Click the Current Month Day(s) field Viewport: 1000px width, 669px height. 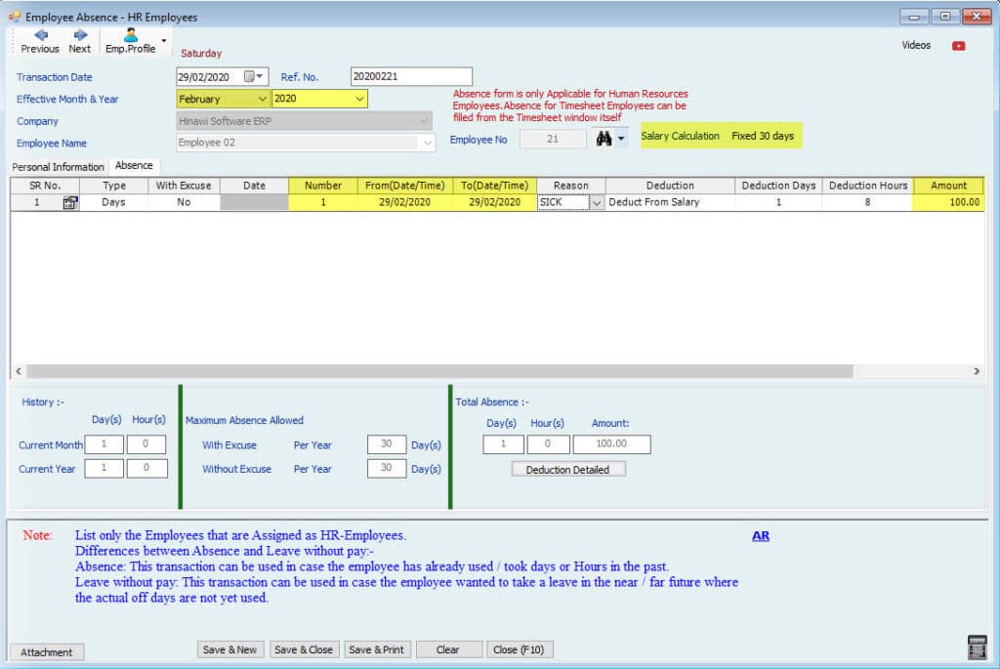[104, 444]
